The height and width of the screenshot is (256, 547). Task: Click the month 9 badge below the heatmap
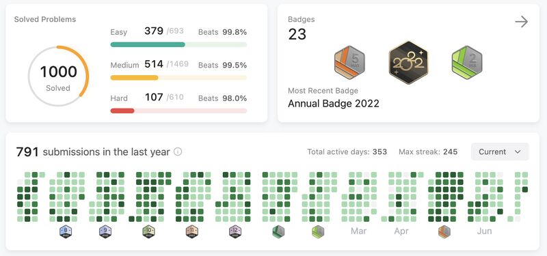click(x=105, y=231)
